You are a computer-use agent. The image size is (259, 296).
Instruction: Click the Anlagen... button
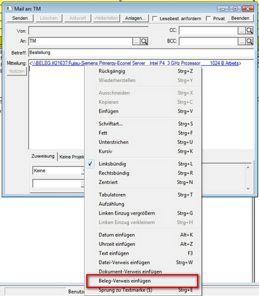[136, 18]
